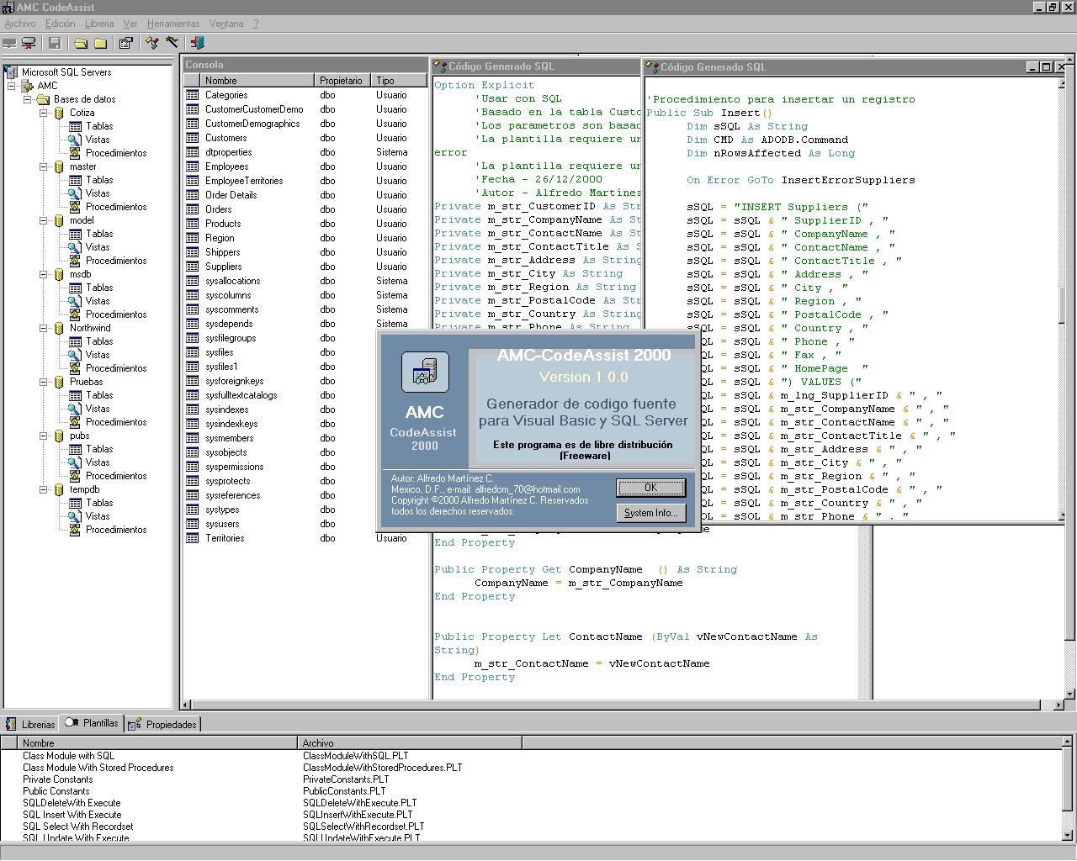1077x861 pixels.
Task: Select Procedimientos icon under model
Action: tap(75, 261)
